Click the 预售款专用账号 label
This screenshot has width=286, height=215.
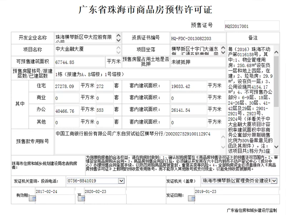[x=33, y=141]
